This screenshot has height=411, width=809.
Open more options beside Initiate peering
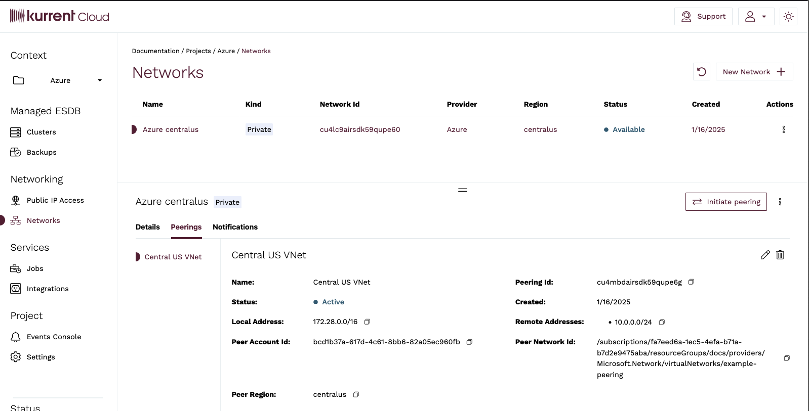(x=780, y=202)
